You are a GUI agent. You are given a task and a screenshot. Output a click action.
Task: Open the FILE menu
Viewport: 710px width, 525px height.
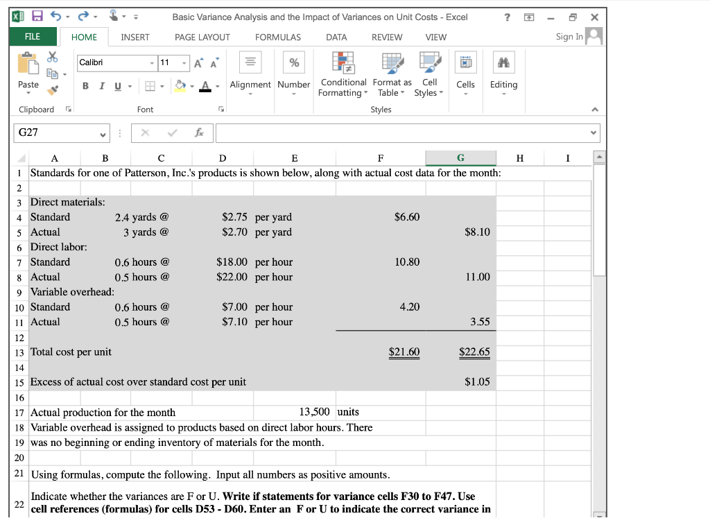[32, 36]
